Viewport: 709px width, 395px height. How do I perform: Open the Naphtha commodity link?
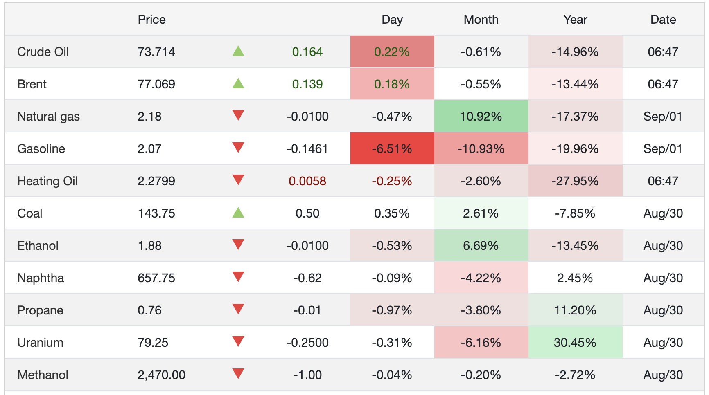(x=41, y=278)
